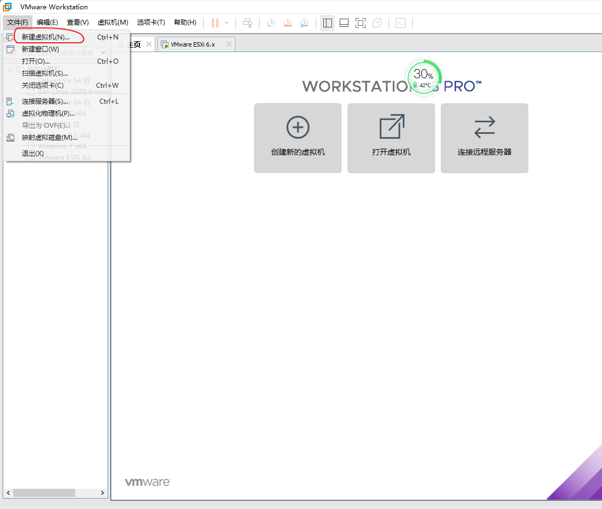Open the Edit (编辑) menu
602x509 pixels.
point(47,22)
